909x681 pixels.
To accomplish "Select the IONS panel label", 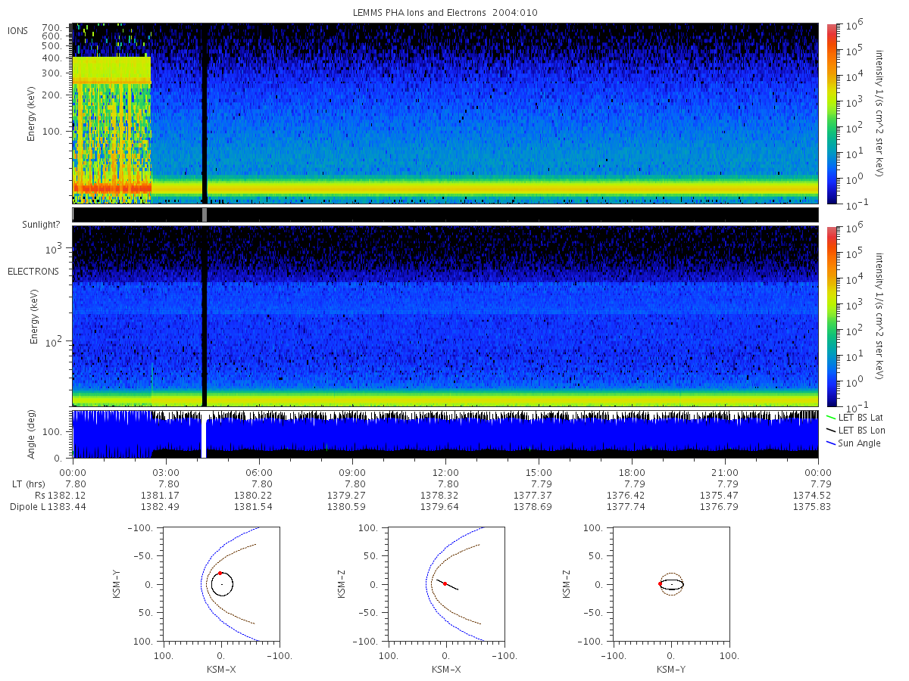I will tap(18, 31).
